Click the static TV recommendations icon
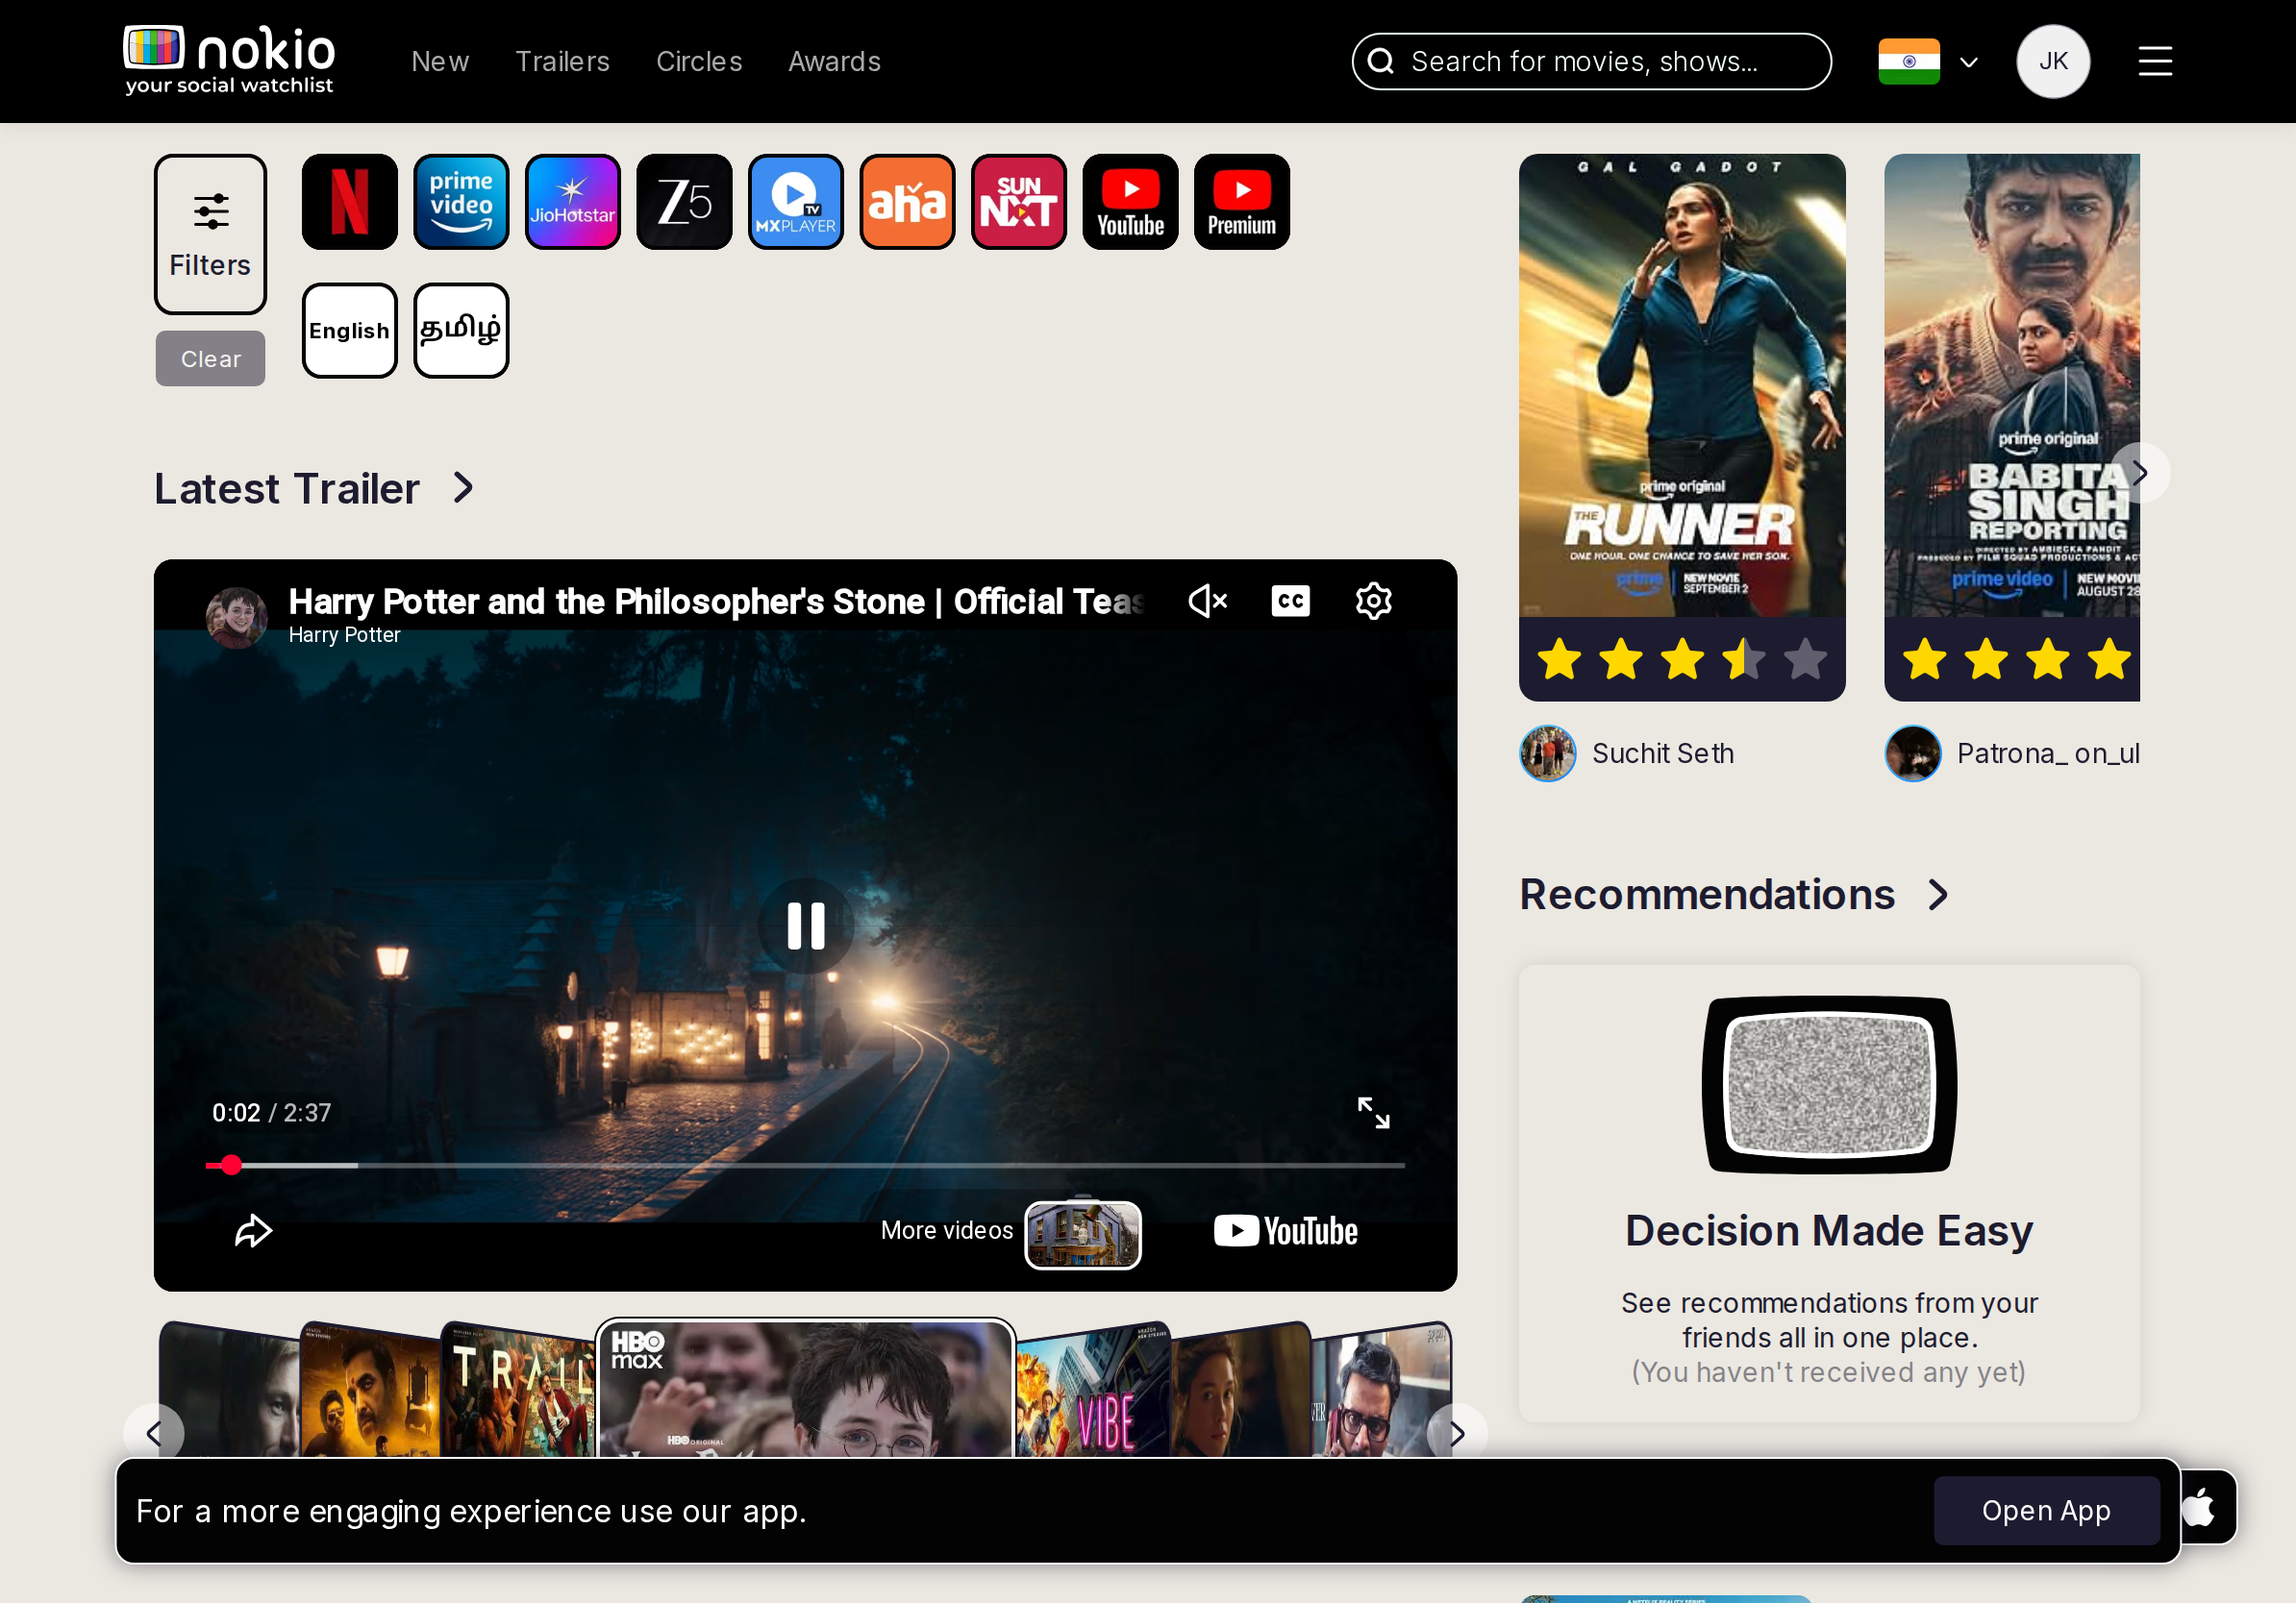This screenshot has width=2296, height=1603. click(x=1829, y=1084)
